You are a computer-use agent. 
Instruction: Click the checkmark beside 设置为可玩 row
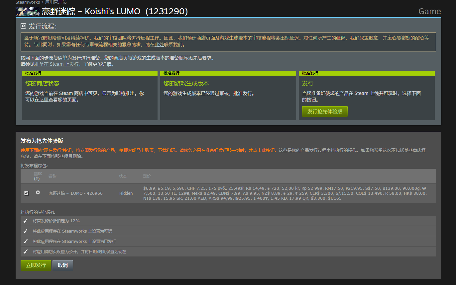(x=26, y=231)
